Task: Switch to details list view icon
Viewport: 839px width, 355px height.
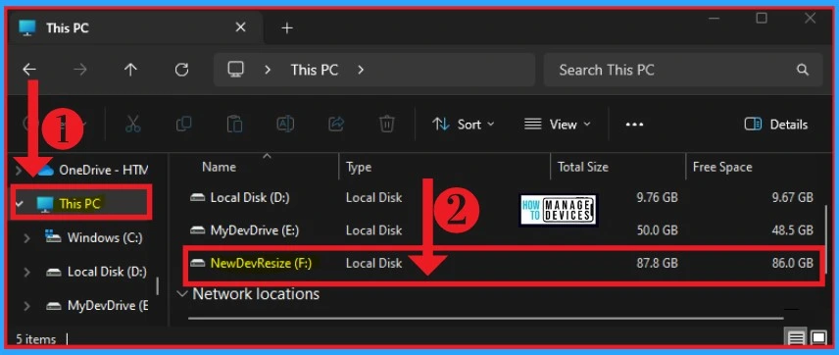Action: pos(796,338)
